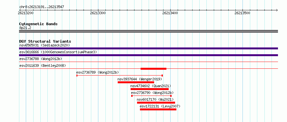Click the nsv6565031 (Sedlazeck2020) label
287x122 pixels.
tap(45, 45)
